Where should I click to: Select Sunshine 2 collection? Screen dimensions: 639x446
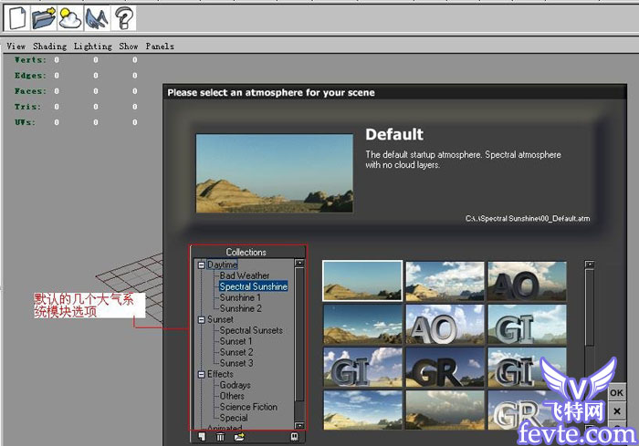[x=240, y=308]
